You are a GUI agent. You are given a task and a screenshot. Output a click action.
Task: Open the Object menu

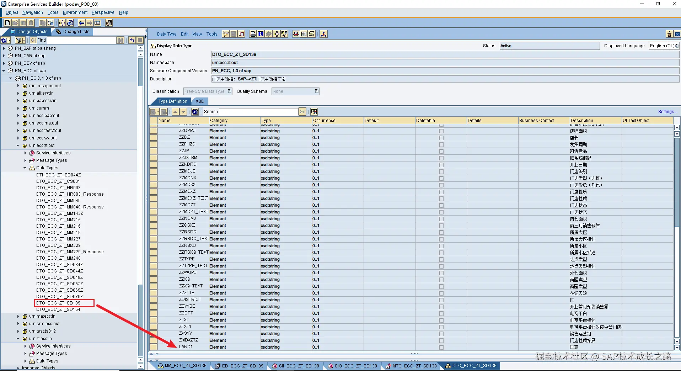tap(12, 12)
